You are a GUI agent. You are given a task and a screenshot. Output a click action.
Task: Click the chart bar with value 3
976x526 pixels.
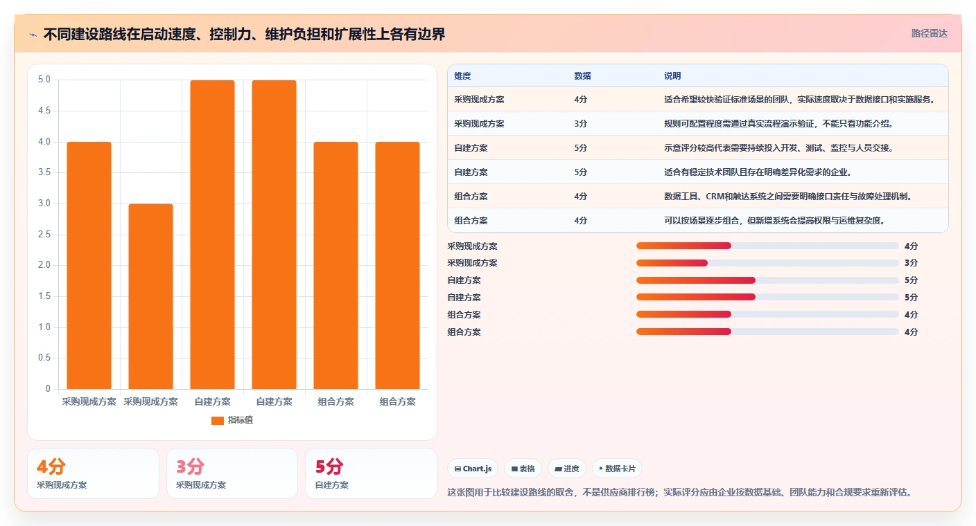coord(150,296)
